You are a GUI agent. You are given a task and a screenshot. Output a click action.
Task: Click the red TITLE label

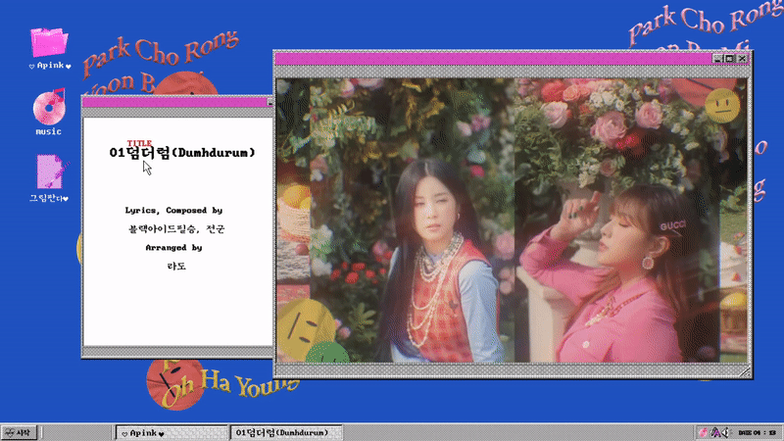(x=139, y=143)
